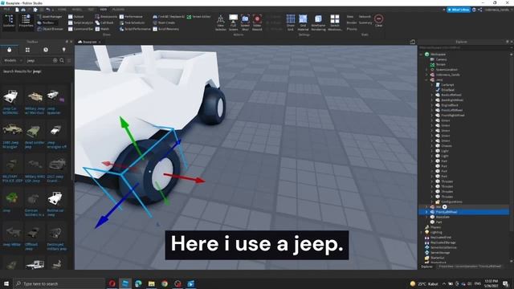514x289 pixels.
Task: Expand the Lighting service
Action: point(421,232)
